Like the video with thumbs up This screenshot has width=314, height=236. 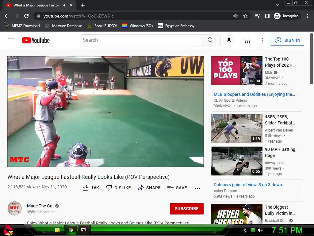click(x=91, y=188)
